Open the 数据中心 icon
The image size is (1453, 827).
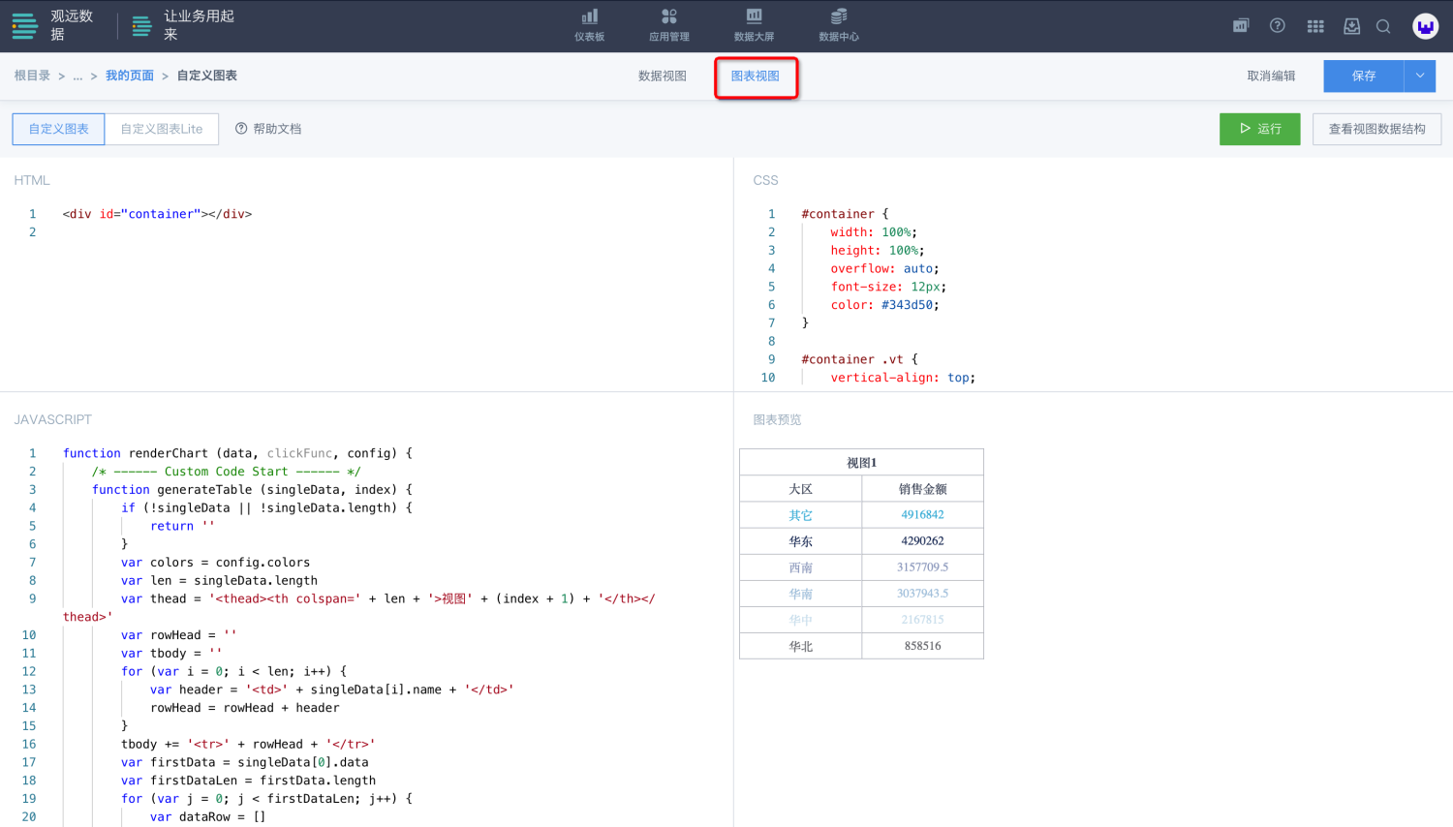pyautogui.click(x=839, y=25)
